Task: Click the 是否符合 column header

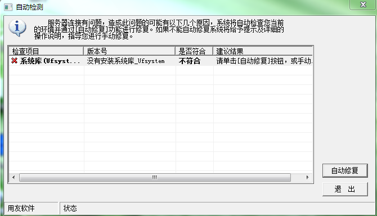Action: pyautogui.click(x=194, y=51)
